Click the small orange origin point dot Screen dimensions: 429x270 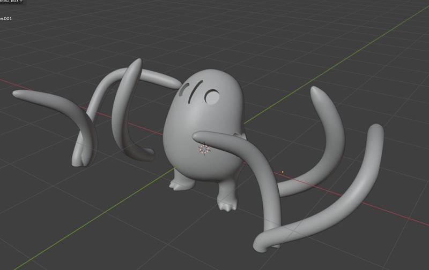[283, 172]
